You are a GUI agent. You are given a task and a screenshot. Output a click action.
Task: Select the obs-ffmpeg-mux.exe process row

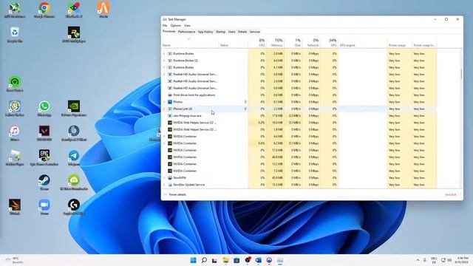point(299,115)
